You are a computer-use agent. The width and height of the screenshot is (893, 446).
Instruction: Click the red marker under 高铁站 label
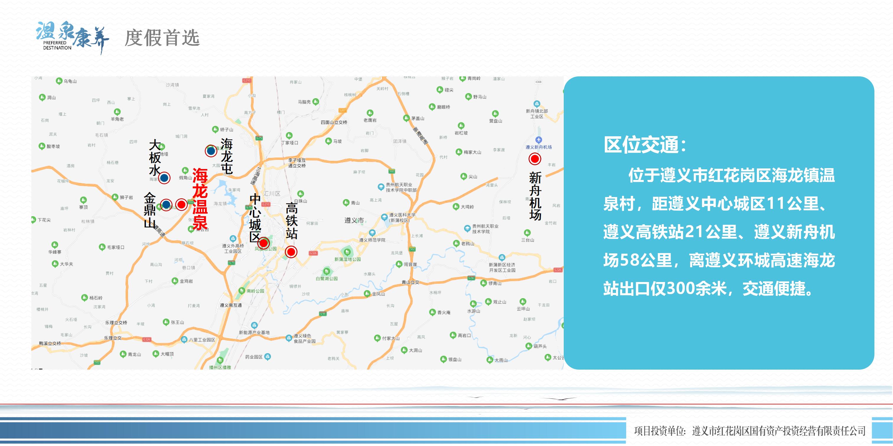point(291,252)
